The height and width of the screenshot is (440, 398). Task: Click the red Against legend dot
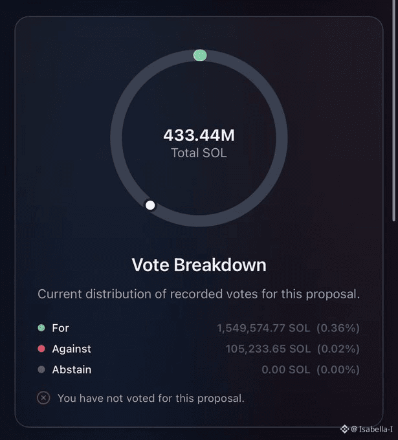41,349
